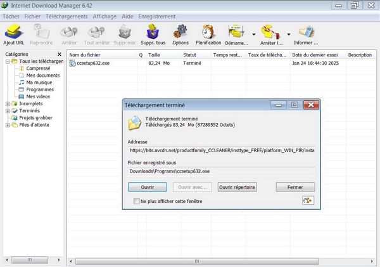The image size is (380, 267).
Task: Minimize the Téléchargement terminé dialog
Action: tap(279, 105)
